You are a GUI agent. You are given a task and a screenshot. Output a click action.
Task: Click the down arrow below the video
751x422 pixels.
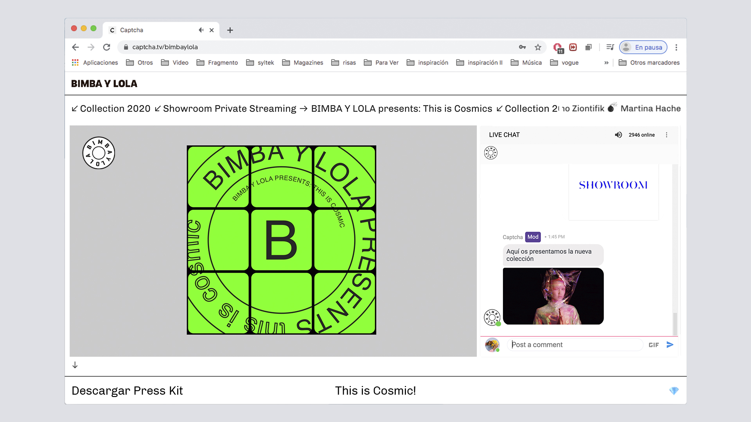(75, 365)
